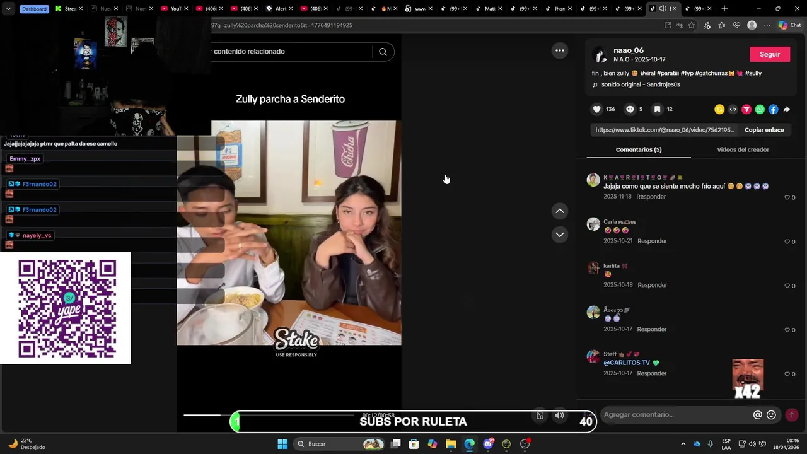Repost using the yellow repost icon

[719, 109]
